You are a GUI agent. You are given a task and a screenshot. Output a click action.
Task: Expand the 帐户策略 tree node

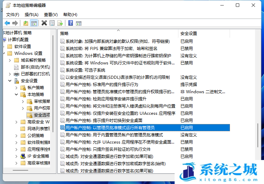coord(16,88)
